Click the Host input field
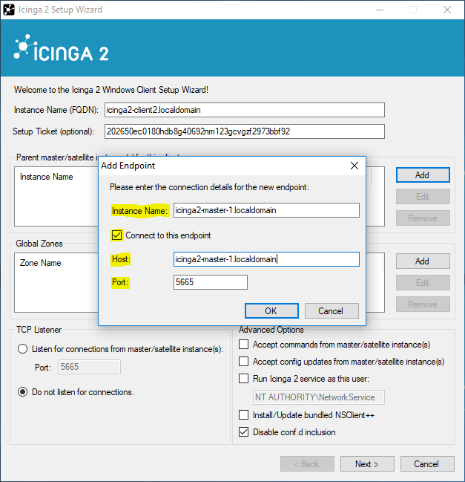 266,259
